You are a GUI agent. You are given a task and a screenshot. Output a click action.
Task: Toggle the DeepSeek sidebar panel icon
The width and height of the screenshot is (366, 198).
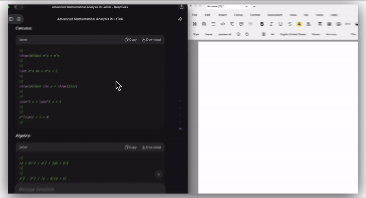click(11, 19)
